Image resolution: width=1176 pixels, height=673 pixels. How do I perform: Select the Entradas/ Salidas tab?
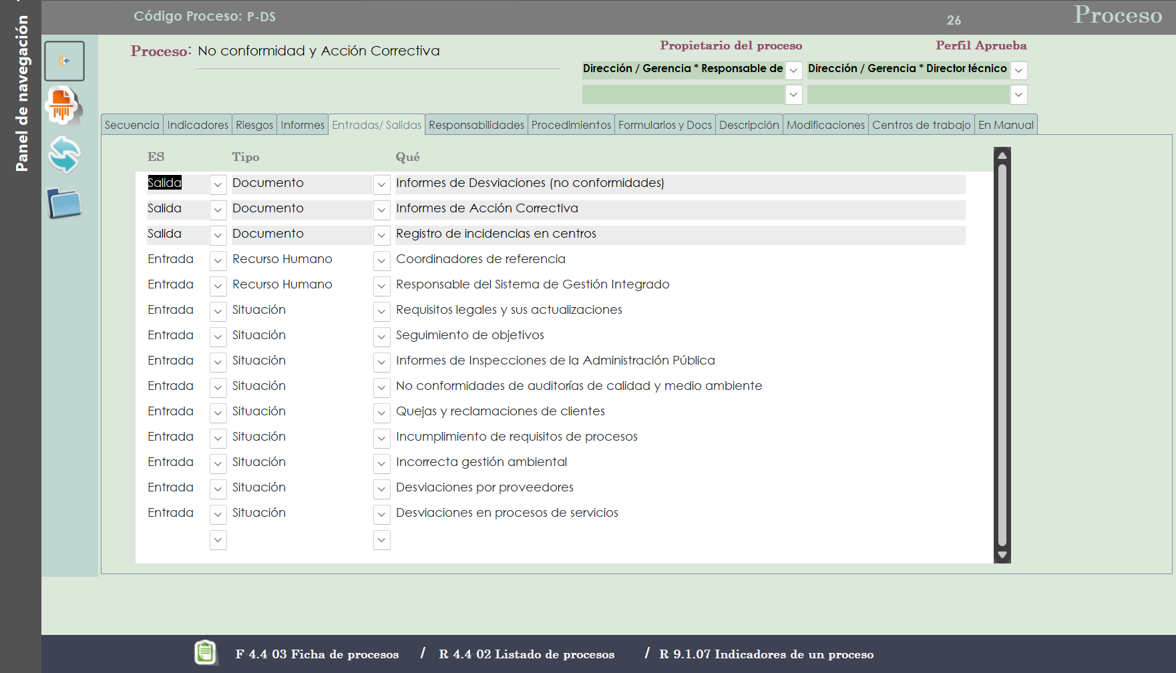click(x=377, y=125)
